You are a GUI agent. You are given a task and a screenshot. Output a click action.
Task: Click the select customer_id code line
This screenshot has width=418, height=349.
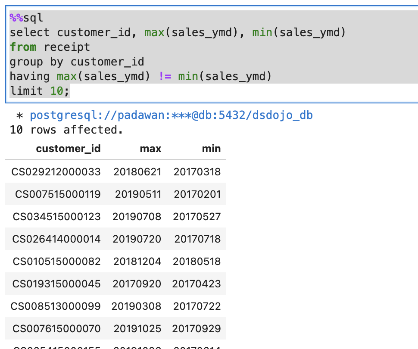(178, 32)
